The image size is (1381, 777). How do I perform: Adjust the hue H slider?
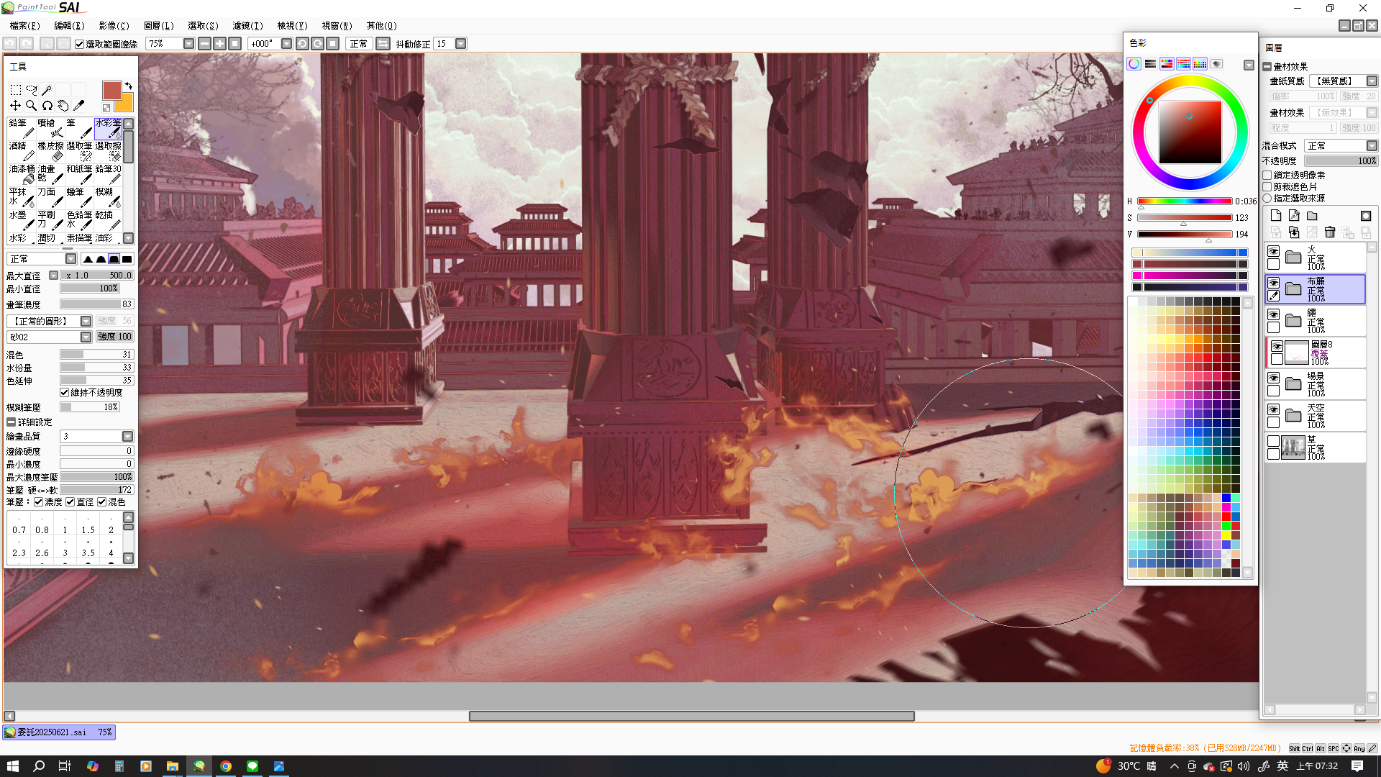pyautogui.click(x=1185, y=201)
